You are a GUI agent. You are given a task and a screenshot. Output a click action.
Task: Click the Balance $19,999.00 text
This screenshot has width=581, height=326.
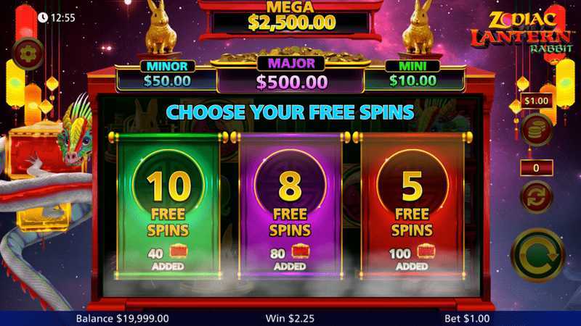tap(123, 318)
